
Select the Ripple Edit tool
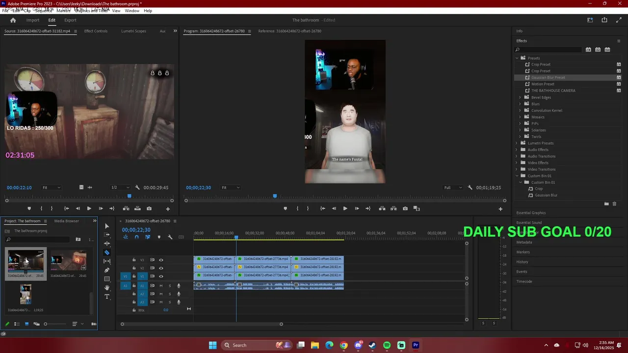107,244
